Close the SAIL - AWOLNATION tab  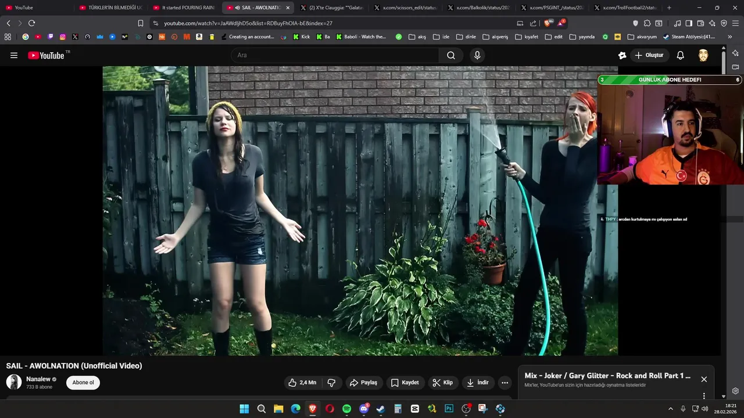click(288, 8)
